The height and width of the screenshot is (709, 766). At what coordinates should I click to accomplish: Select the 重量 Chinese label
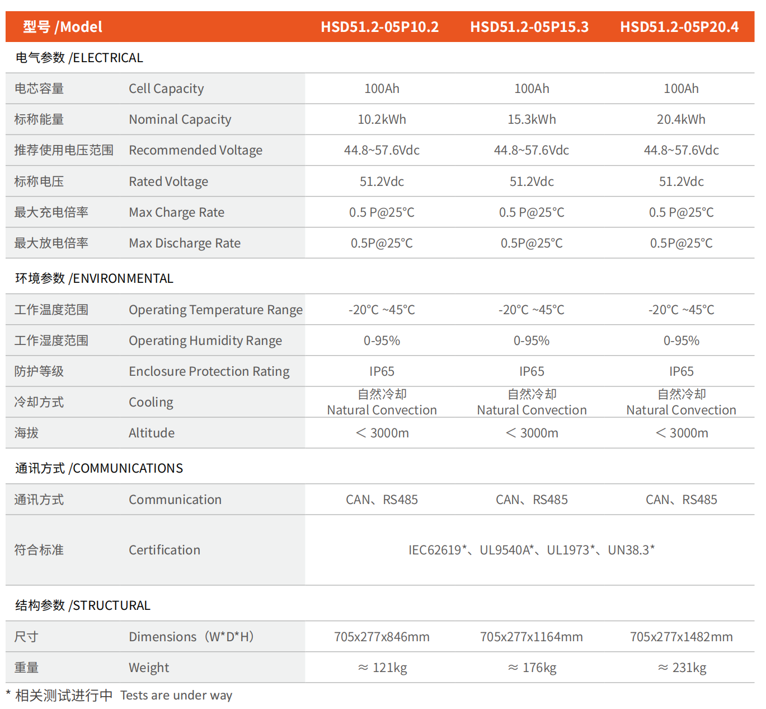(27, 668)
